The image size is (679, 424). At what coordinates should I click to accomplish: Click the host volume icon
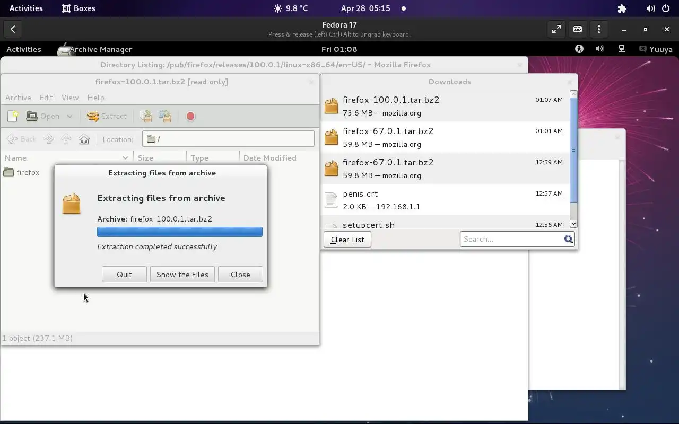tap(650, 8)
